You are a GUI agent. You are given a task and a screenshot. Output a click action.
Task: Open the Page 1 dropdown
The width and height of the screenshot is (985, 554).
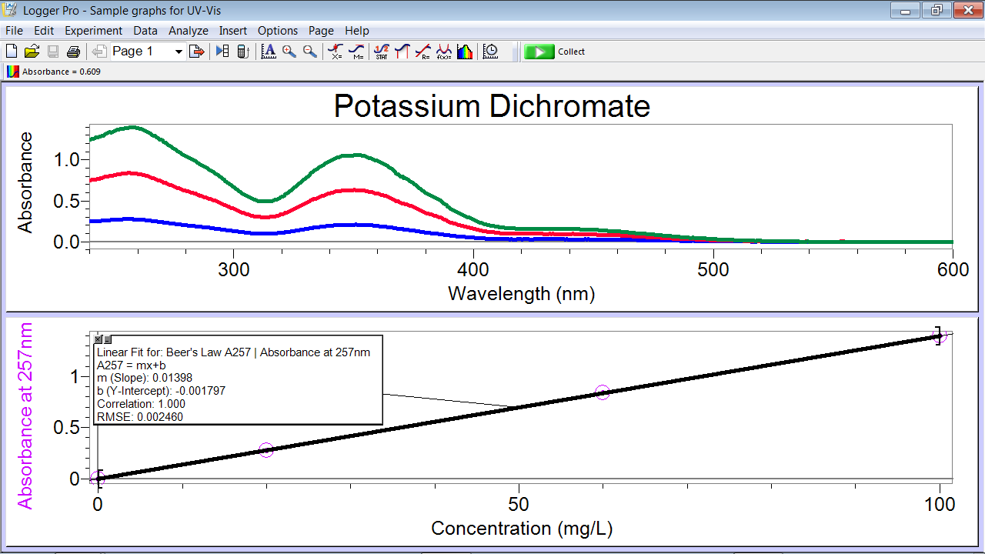click(179, 51)
